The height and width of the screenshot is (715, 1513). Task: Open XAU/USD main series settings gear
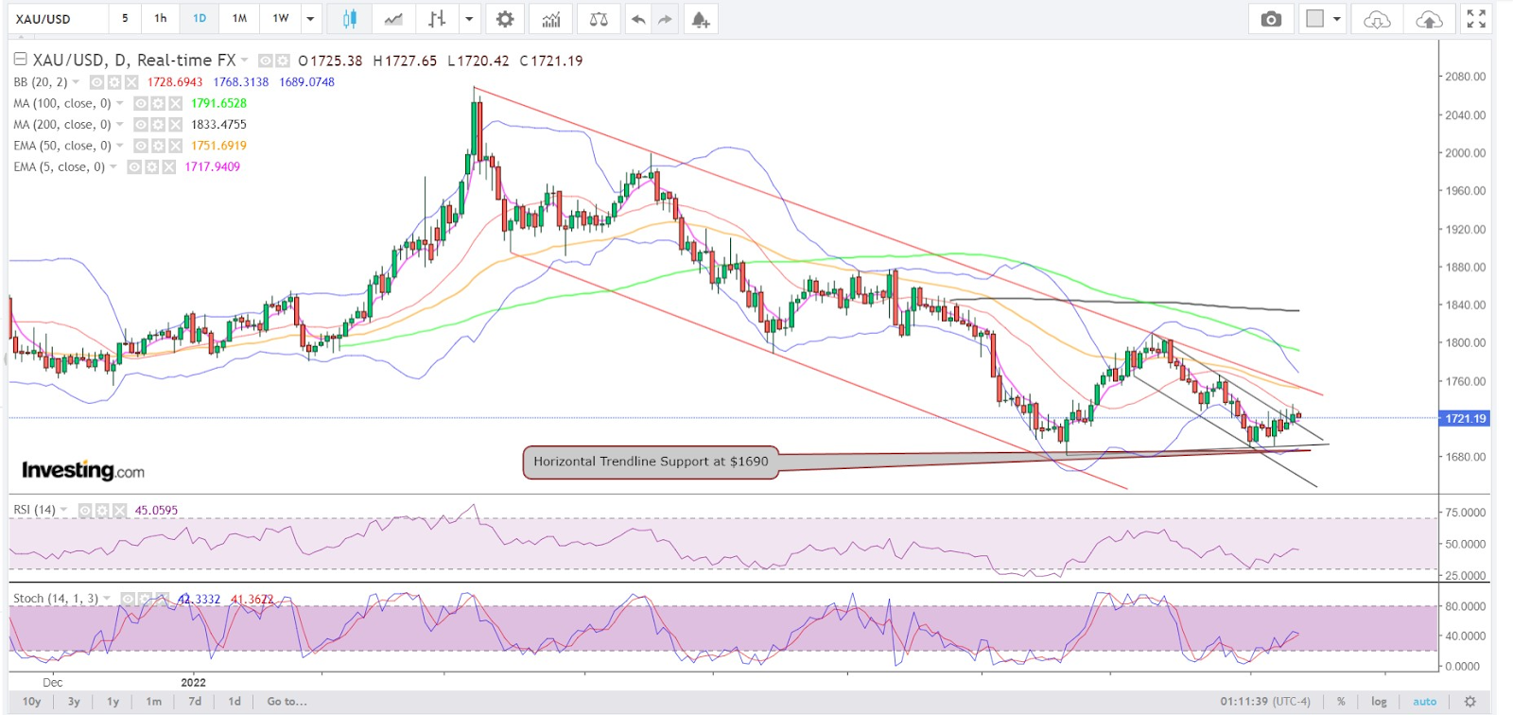tap(283, 61)
